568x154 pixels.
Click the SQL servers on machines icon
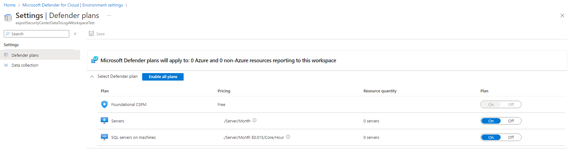coord(104,137)
